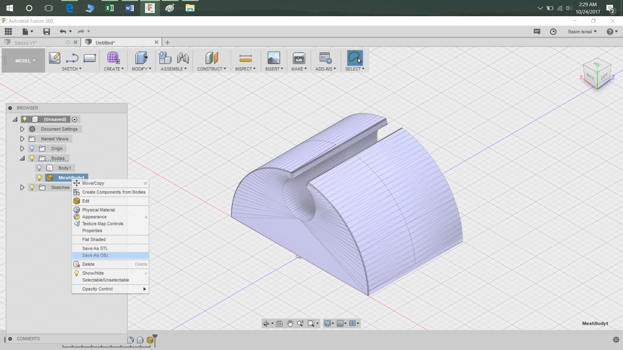Screen dimensions: 623x350
Task: Click the Create Form purple icon
Action: click(x=113, y=58)
